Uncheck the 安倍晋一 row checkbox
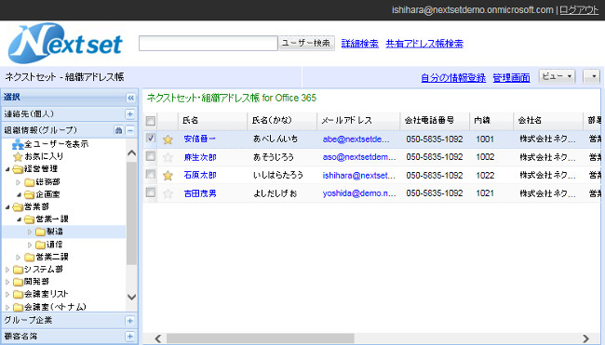This screenshot has width=605, height=345. 151,138
